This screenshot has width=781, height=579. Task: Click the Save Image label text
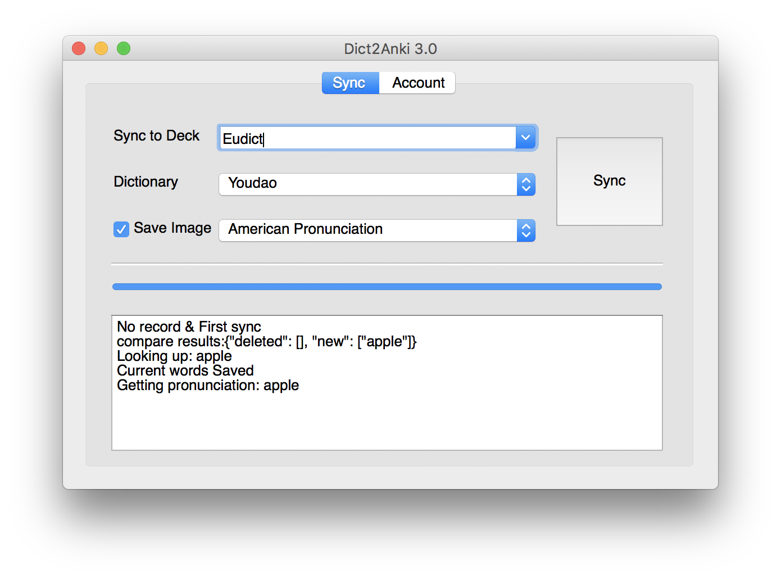[x=172, y=228]
